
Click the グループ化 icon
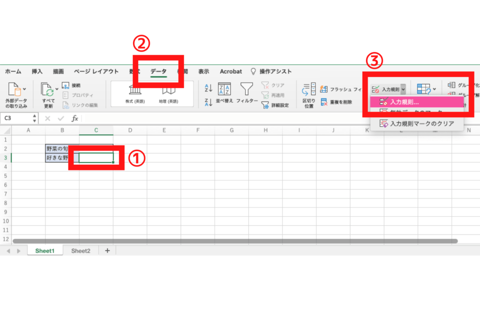[x=451, y=85]
